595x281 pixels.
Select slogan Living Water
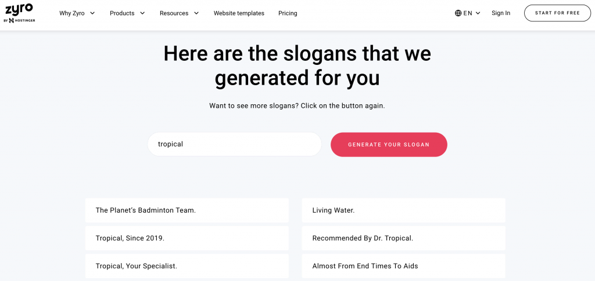(403, 210)
